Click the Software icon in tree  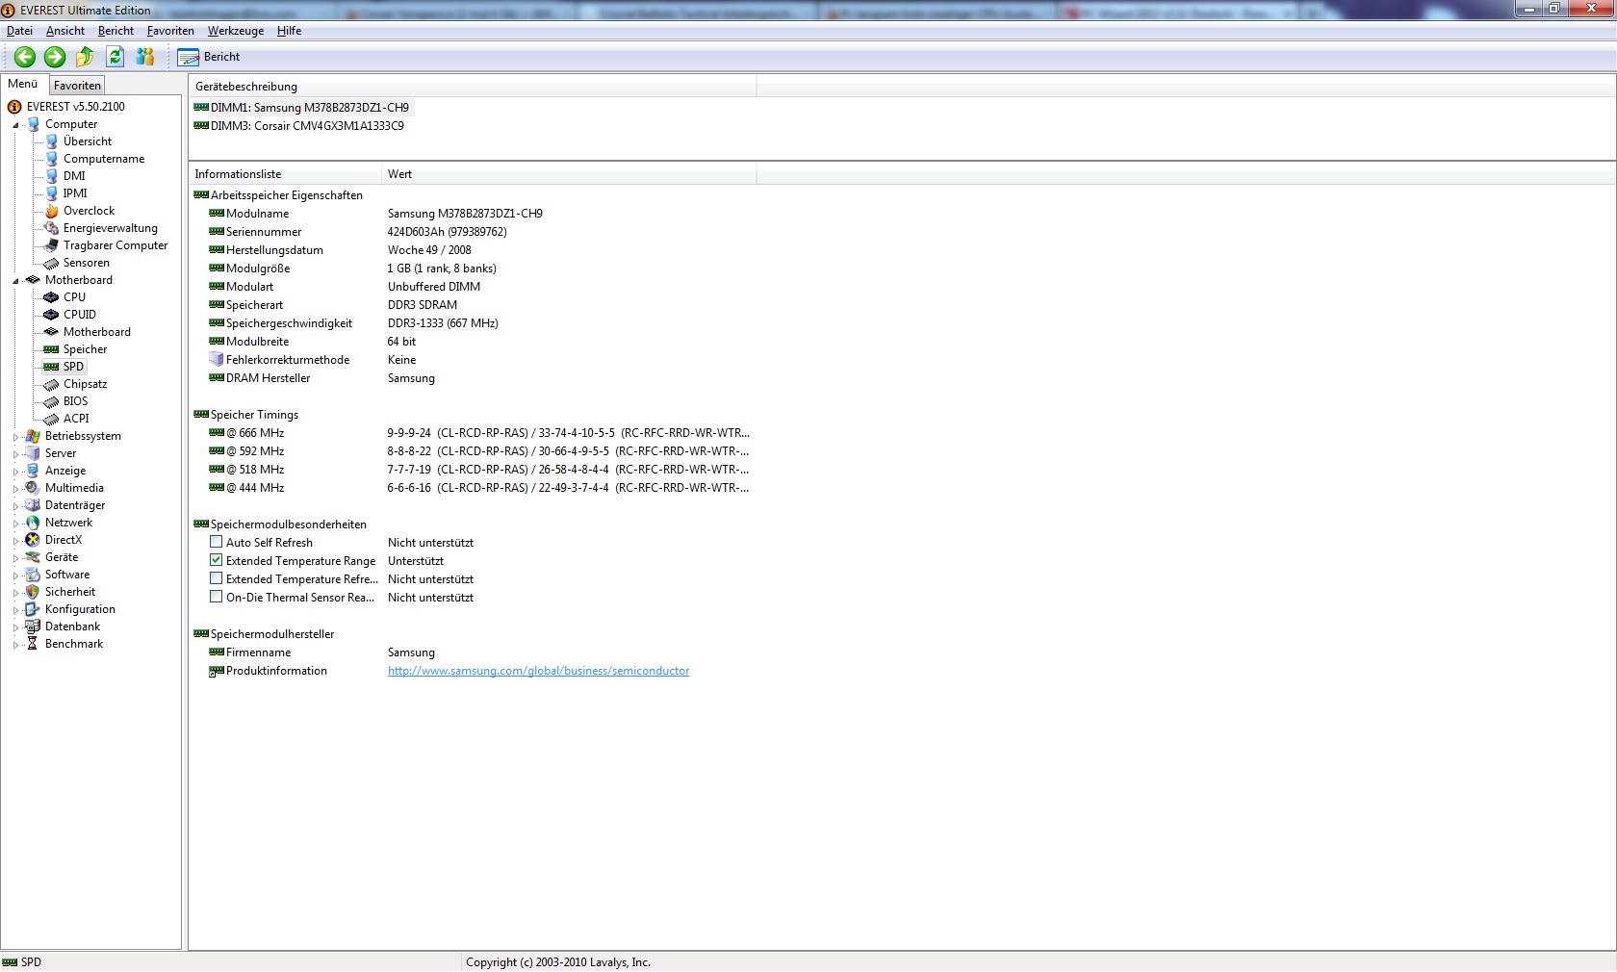(33, 575)
